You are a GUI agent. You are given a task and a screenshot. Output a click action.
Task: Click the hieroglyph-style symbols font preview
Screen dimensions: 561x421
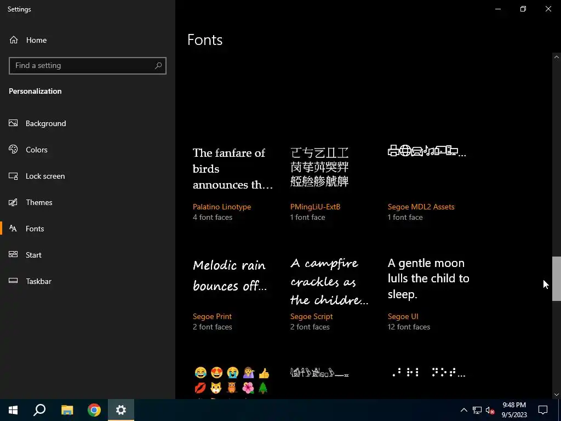(x=319, y=373)
